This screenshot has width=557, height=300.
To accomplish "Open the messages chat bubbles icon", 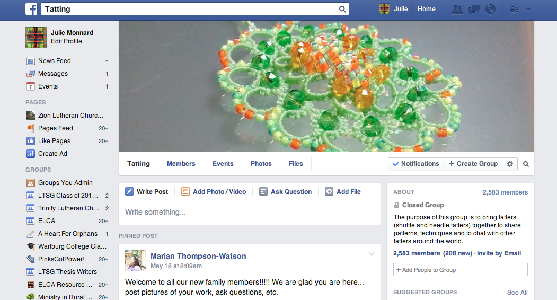I will point(474,9).
